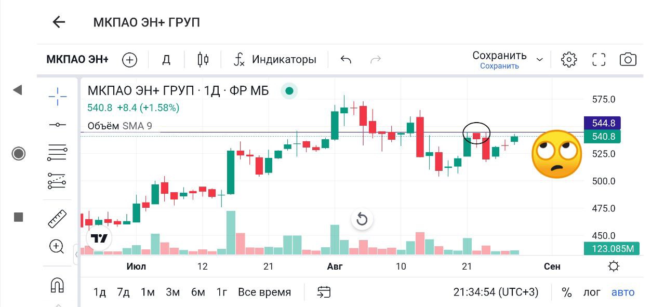
Task: Open chart settings gear icon
Action: tap(569, 59)
